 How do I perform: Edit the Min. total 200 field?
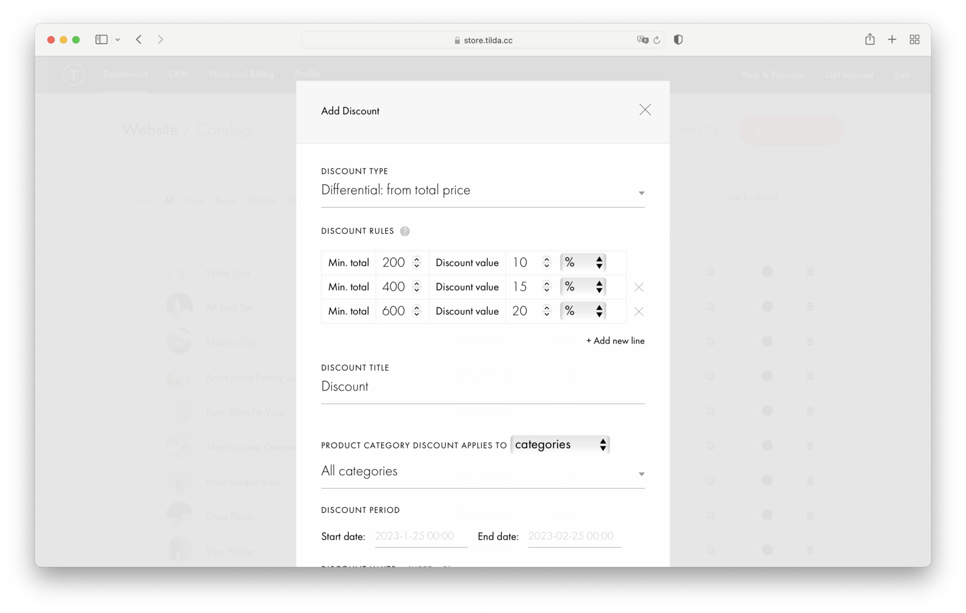pos(394,263)
